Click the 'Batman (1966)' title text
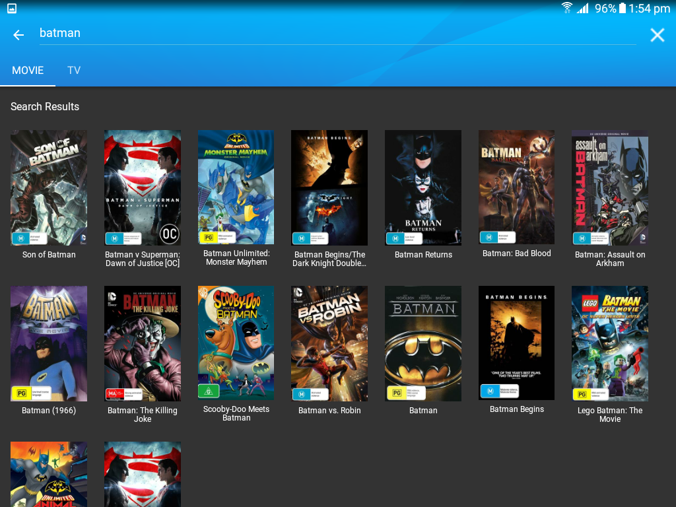Image resolution: width=676 pixels, height=507 pixels. 49,411
